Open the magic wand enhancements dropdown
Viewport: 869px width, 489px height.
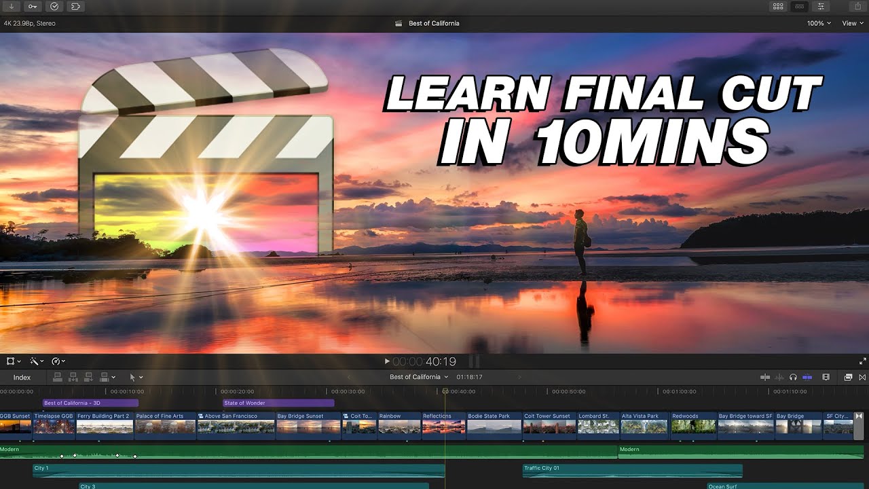pyautogui.click(x=36, y=361)
